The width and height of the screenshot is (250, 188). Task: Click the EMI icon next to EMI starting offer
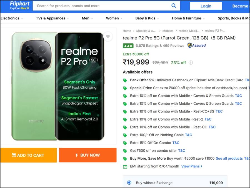click(125, 166)
